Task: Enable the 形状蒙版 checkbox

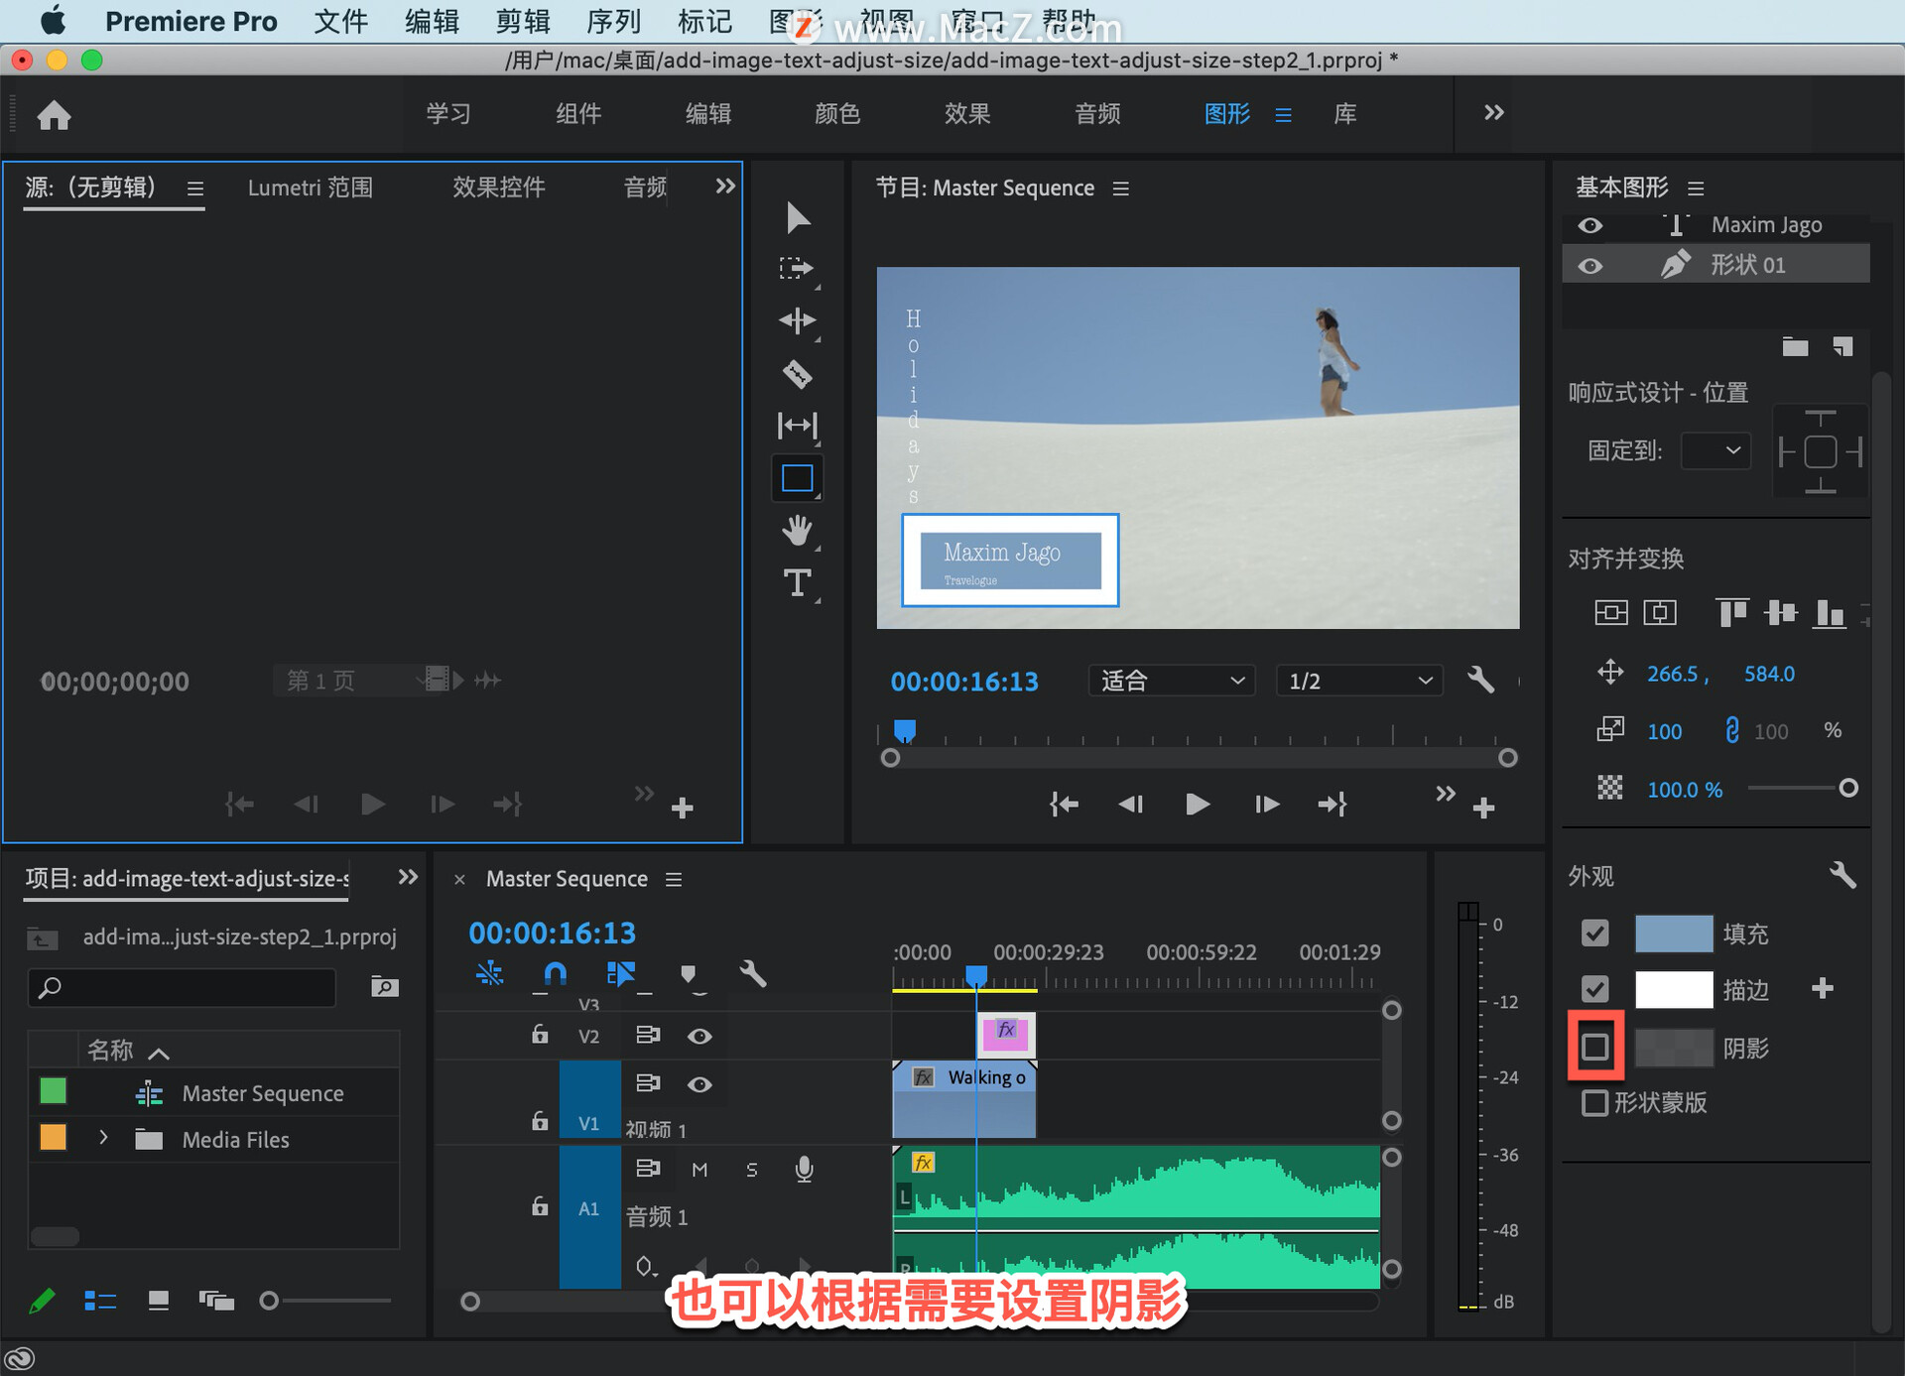Action: [x=1594, y=1102]
